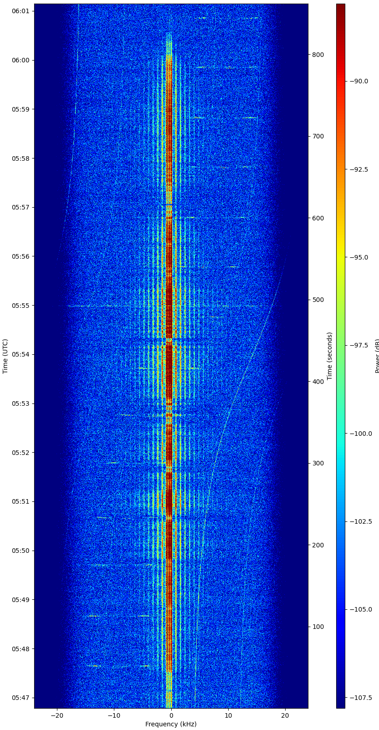Click the 10 kHz frequency tick label
Image resolution: width=379 pixels, height=730 pixels.
228,715
